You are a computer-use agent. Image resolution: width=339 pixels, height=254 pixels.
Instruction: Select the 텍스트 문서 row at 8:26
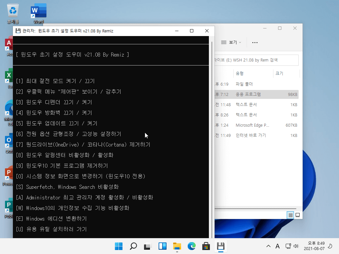tap(257, 115)
